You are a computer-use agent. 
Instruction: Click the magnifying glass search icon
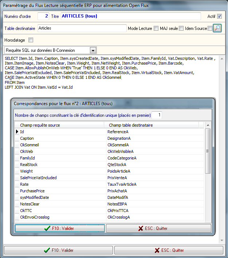point(217,28)
